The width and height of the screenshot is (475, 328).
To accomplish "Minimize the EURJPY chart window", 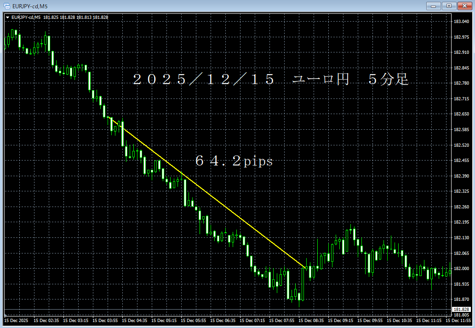I will 433,6.
